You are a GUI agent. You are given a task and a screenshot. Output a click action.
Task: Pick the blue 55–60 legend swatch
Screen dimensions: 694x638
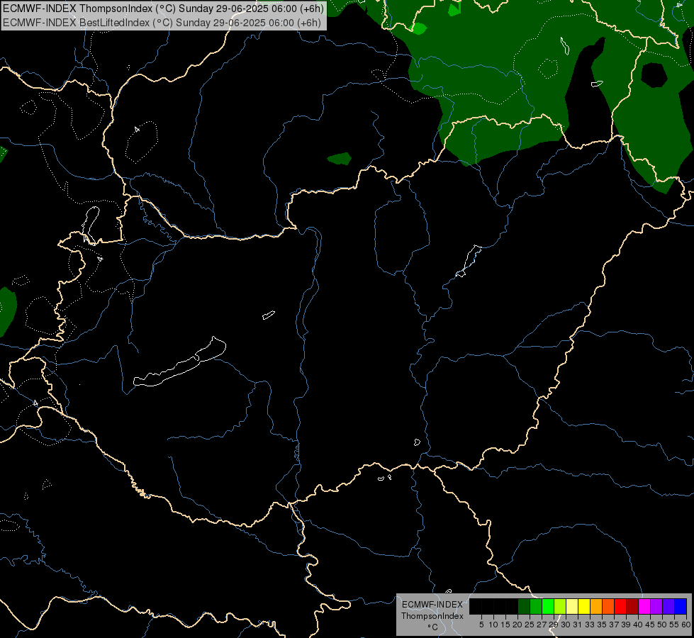(681, 606)
